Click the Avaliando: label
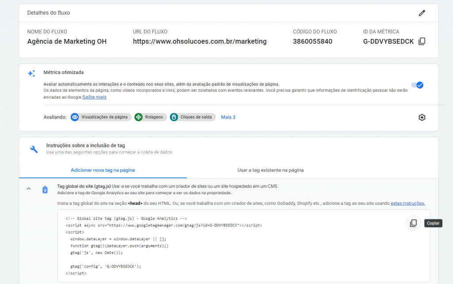 coord(55,117)
